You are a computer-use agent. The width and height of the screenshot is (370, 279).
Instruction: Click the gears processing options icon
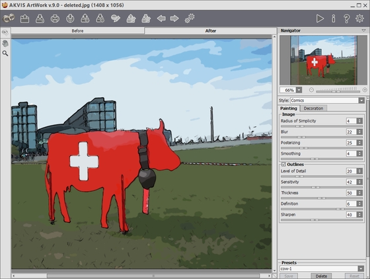(190, 18)
